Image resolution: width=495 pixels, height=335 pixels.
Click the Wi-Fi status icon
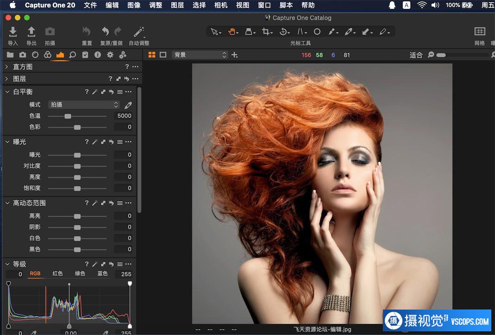tap(421, 5)
